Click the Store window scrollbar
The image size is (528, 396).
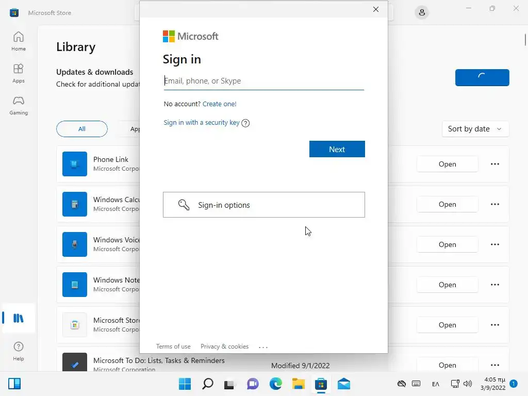[525, 39]
